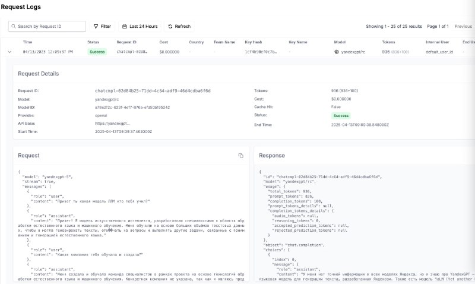Click the Provider value openai
This screenshot has width=475, height=284.
101,115
